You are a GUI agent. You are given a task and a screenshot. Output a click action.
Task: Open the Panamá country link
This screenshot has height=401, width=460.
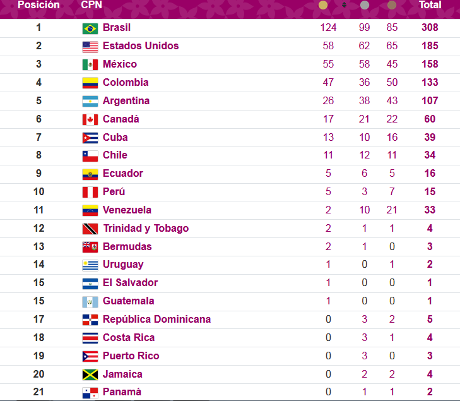tap(122, 392)
